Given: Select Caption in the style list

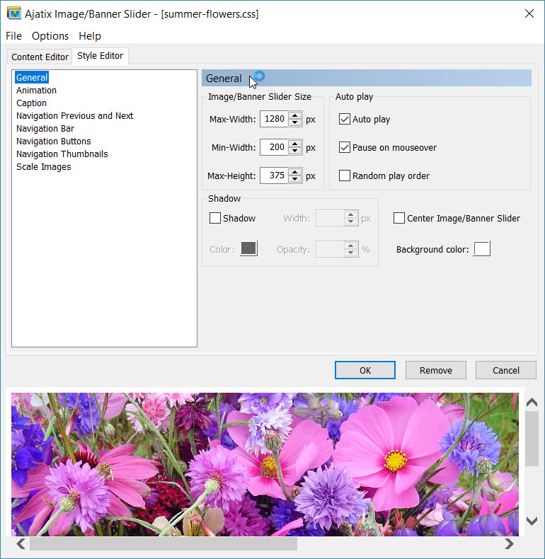Looking at the screenshot, I should [31, 103].
